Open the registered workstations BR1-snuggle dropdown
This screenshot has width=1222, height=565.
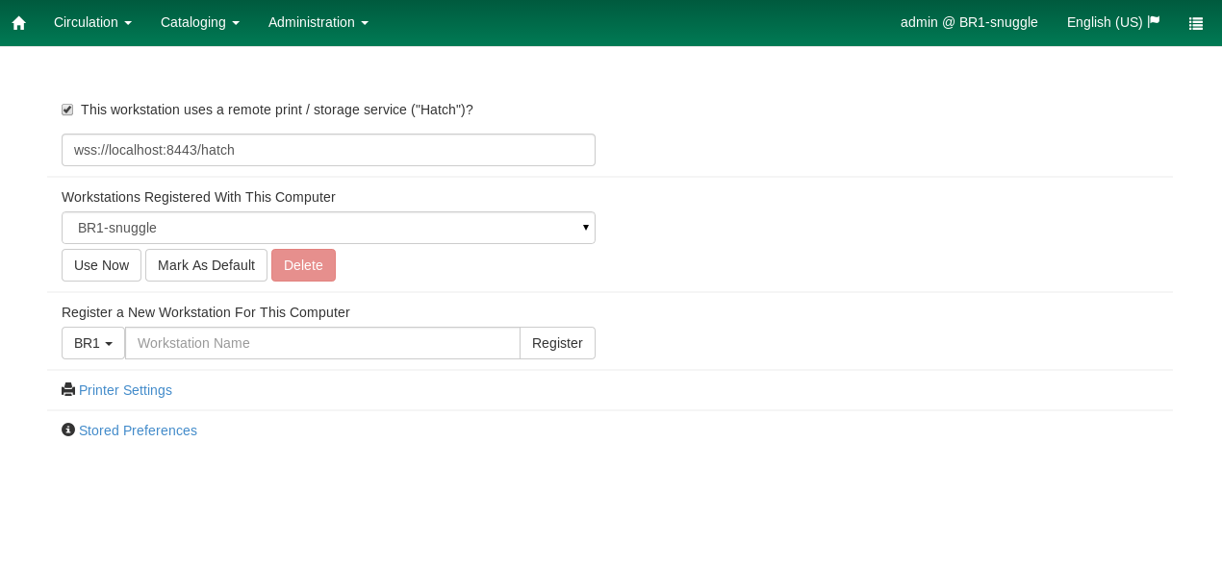[x=328, y=228]
